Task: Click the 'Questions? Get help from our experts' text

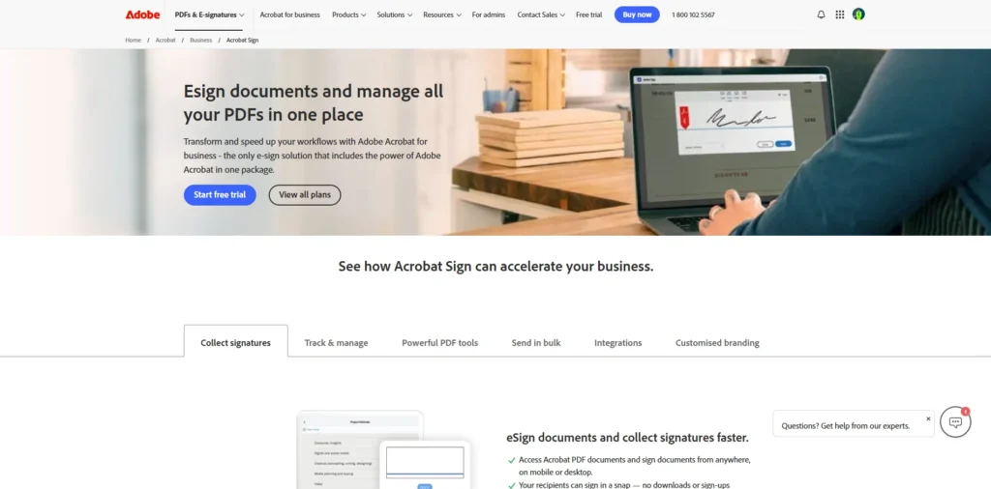Action: click(846, 426)
